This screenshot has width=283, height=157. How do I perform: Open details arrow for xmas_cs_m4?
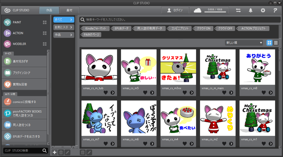click(192, 144)
